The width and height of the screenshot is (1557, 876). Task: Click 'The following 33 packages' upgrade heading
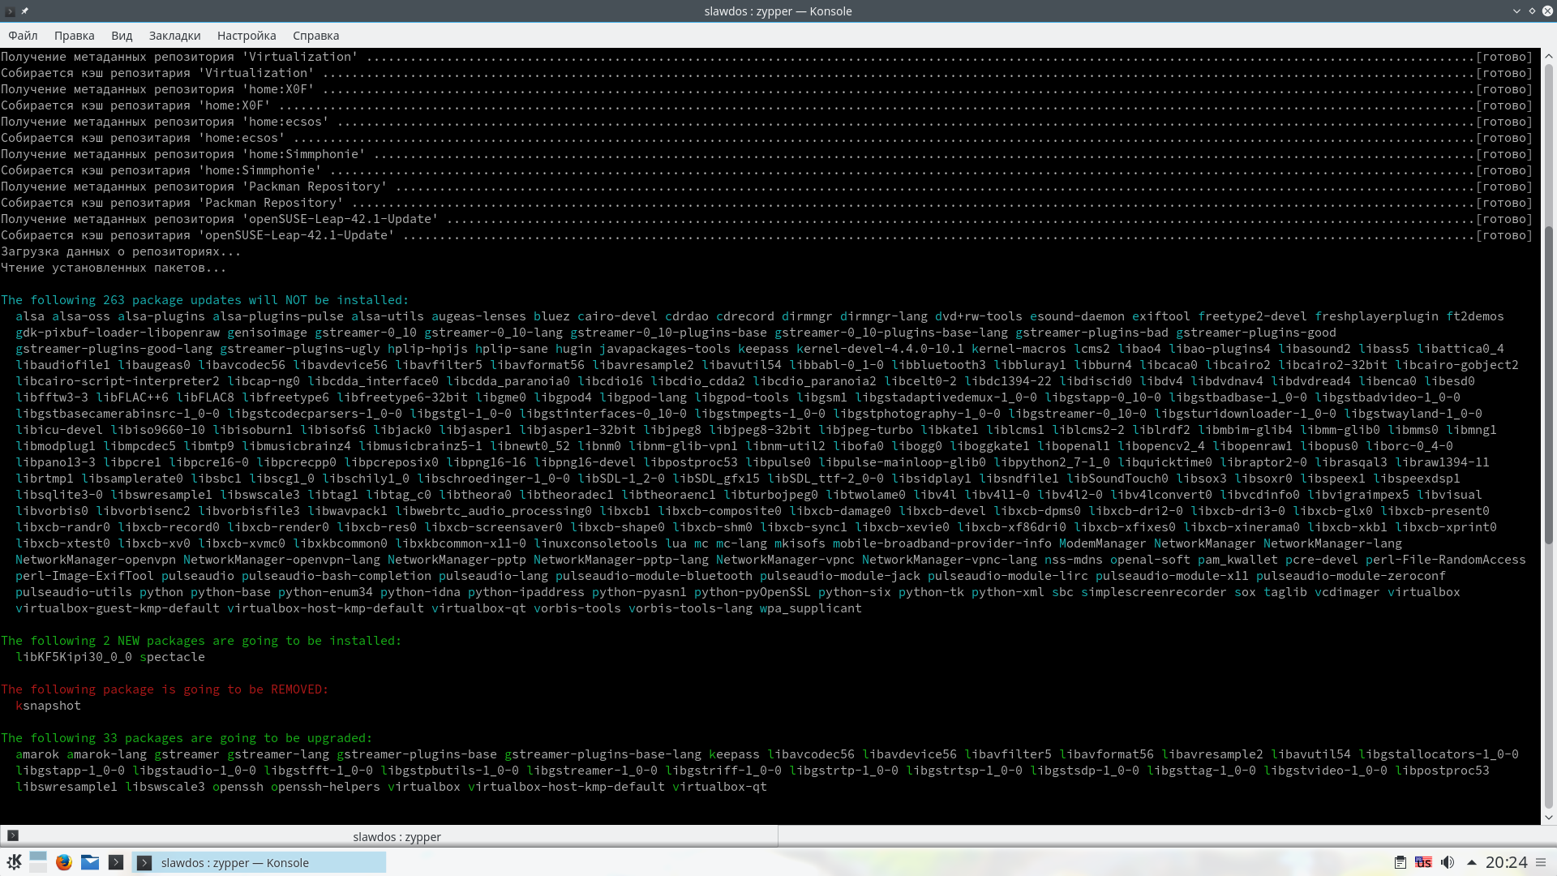187,738
